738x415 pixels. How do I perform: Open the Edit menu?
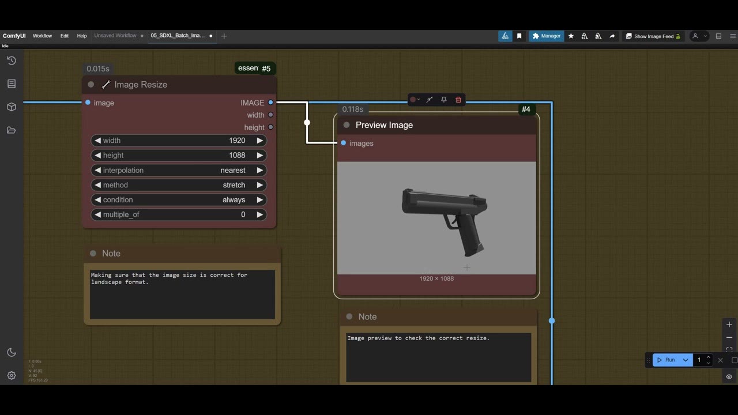click(65, 36)
